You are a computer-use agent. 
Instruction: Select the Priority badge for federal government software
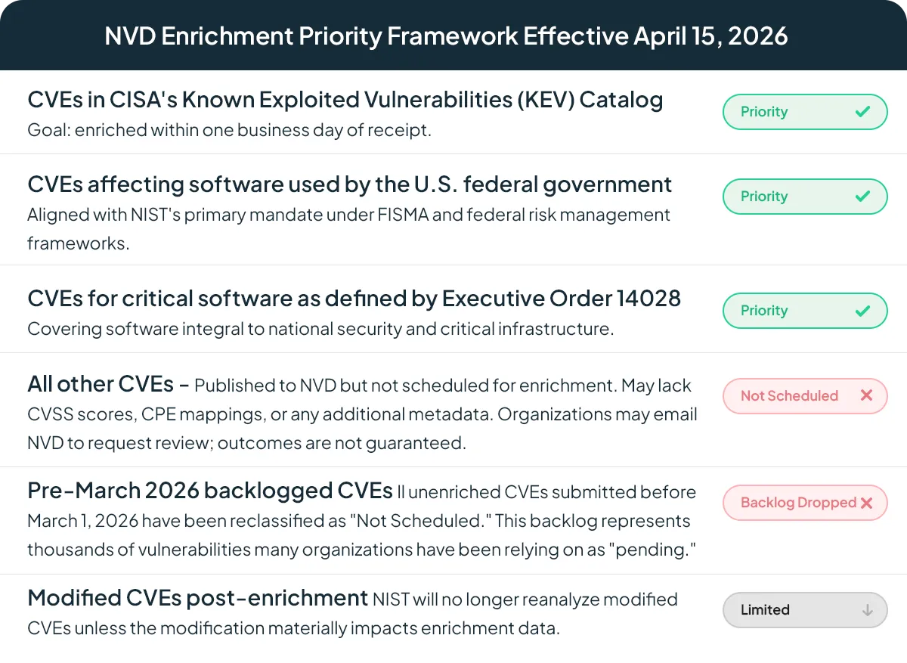click(805, 197)
